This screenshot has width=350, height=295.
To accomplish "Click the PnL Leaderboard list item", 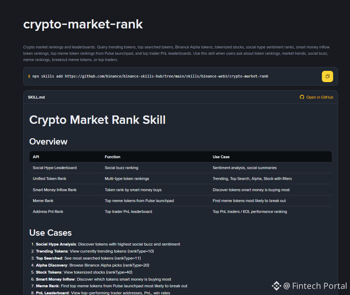I will coord(103,293).
